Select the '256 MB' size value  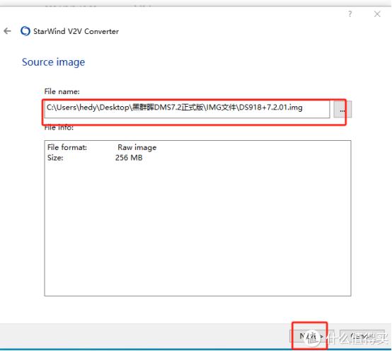click(x=129, y=158)
